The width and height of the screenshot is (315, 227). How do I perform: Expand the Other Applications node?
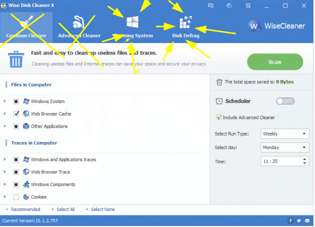point(5,126)
